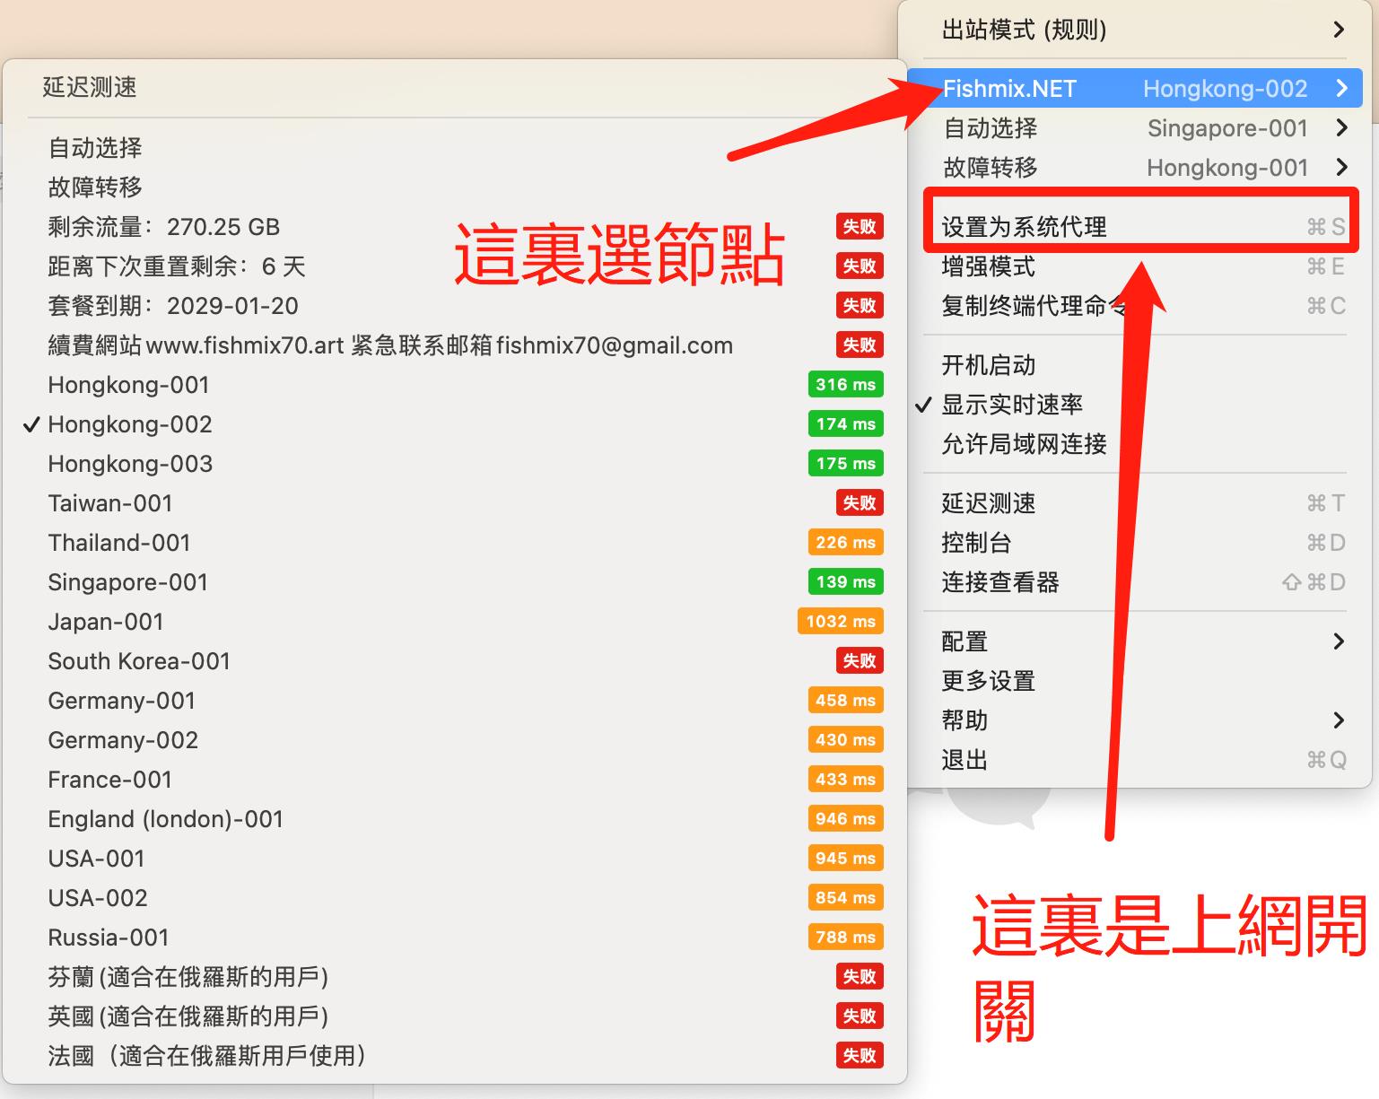Click the 失败 badge beside South Korea-001
This screenshot has height=1099, width=1379.
tap(860, 661)
